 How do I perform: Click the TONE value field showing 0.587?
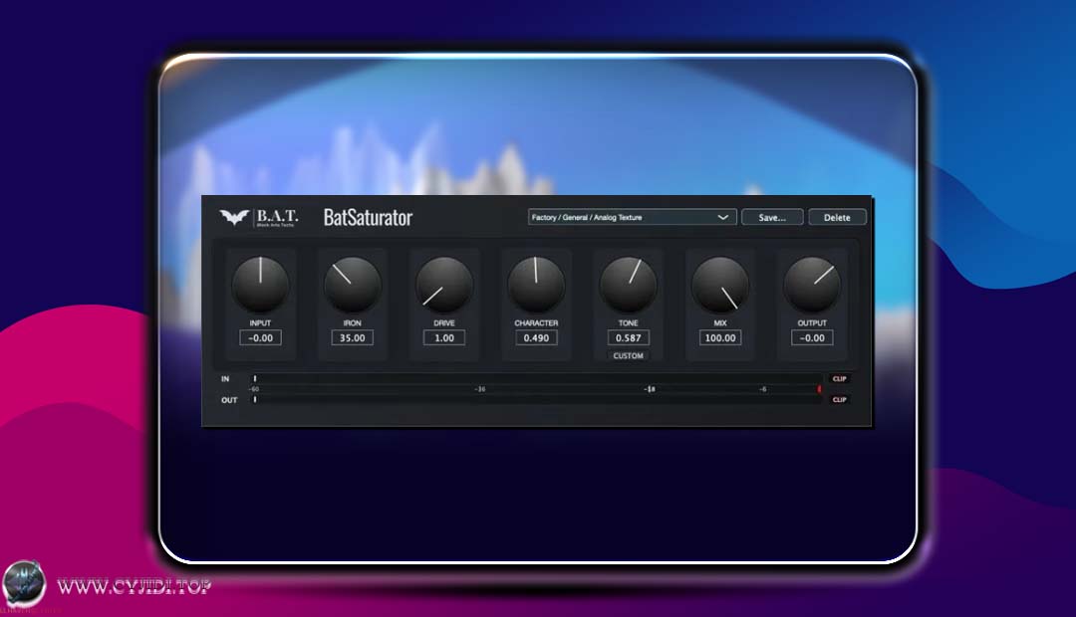pos(628,337)
